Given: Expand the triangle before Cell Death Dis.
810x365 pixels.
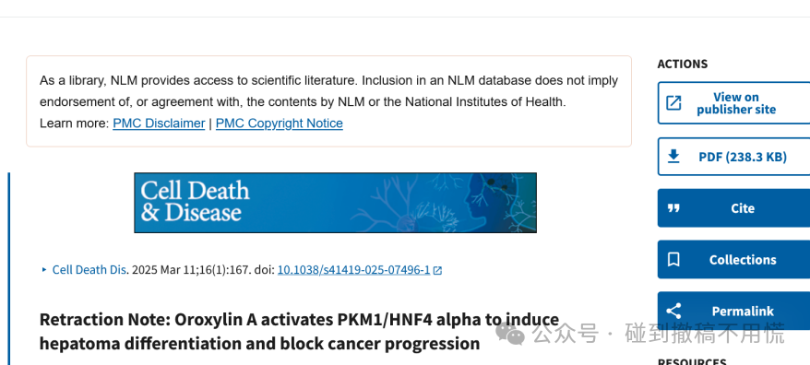Looking at the screenshot, I should pyautogui.click(x=44, y=269).
